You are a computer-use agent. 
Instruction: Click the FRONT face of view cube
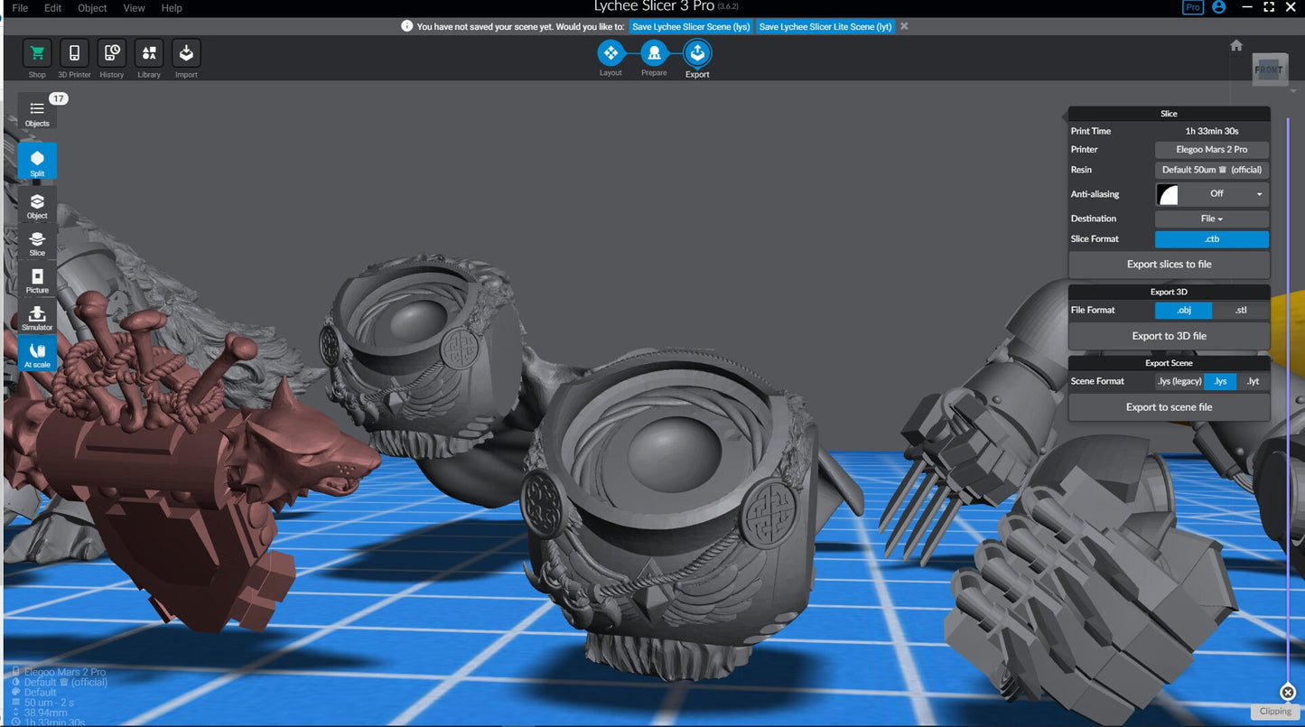[x=1269, y=70]
